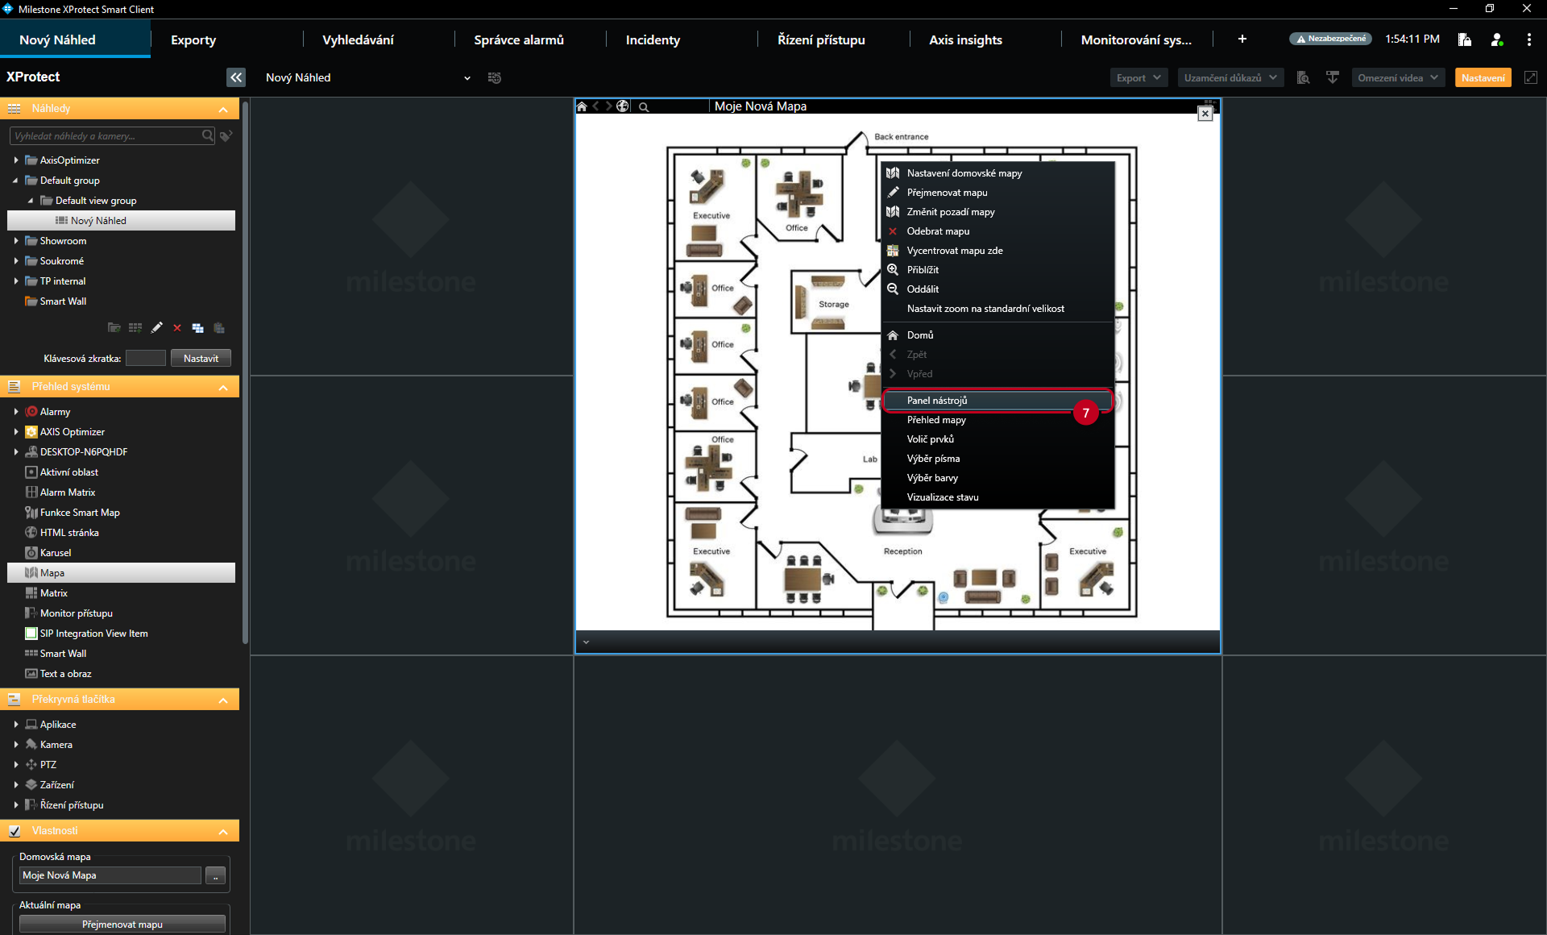Click the globe icon in map toolbar
Image resolution: width=1547 pixels, height=935 pixels.
[x=623, y=106]
